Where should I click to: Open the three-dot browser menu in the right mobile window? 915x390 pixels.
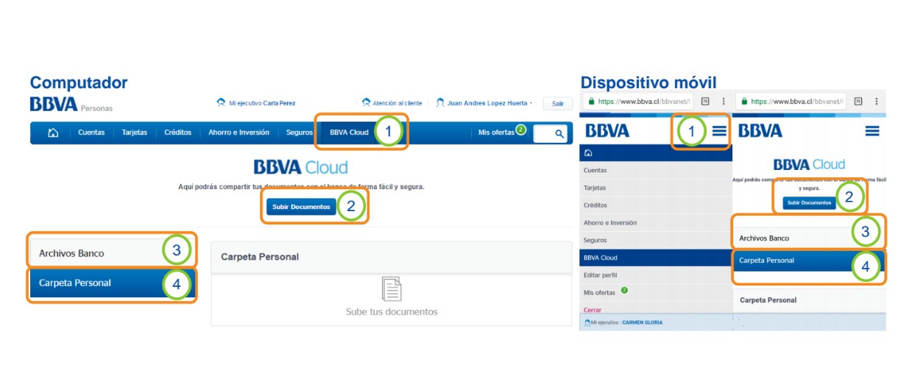tap(876, 102)
